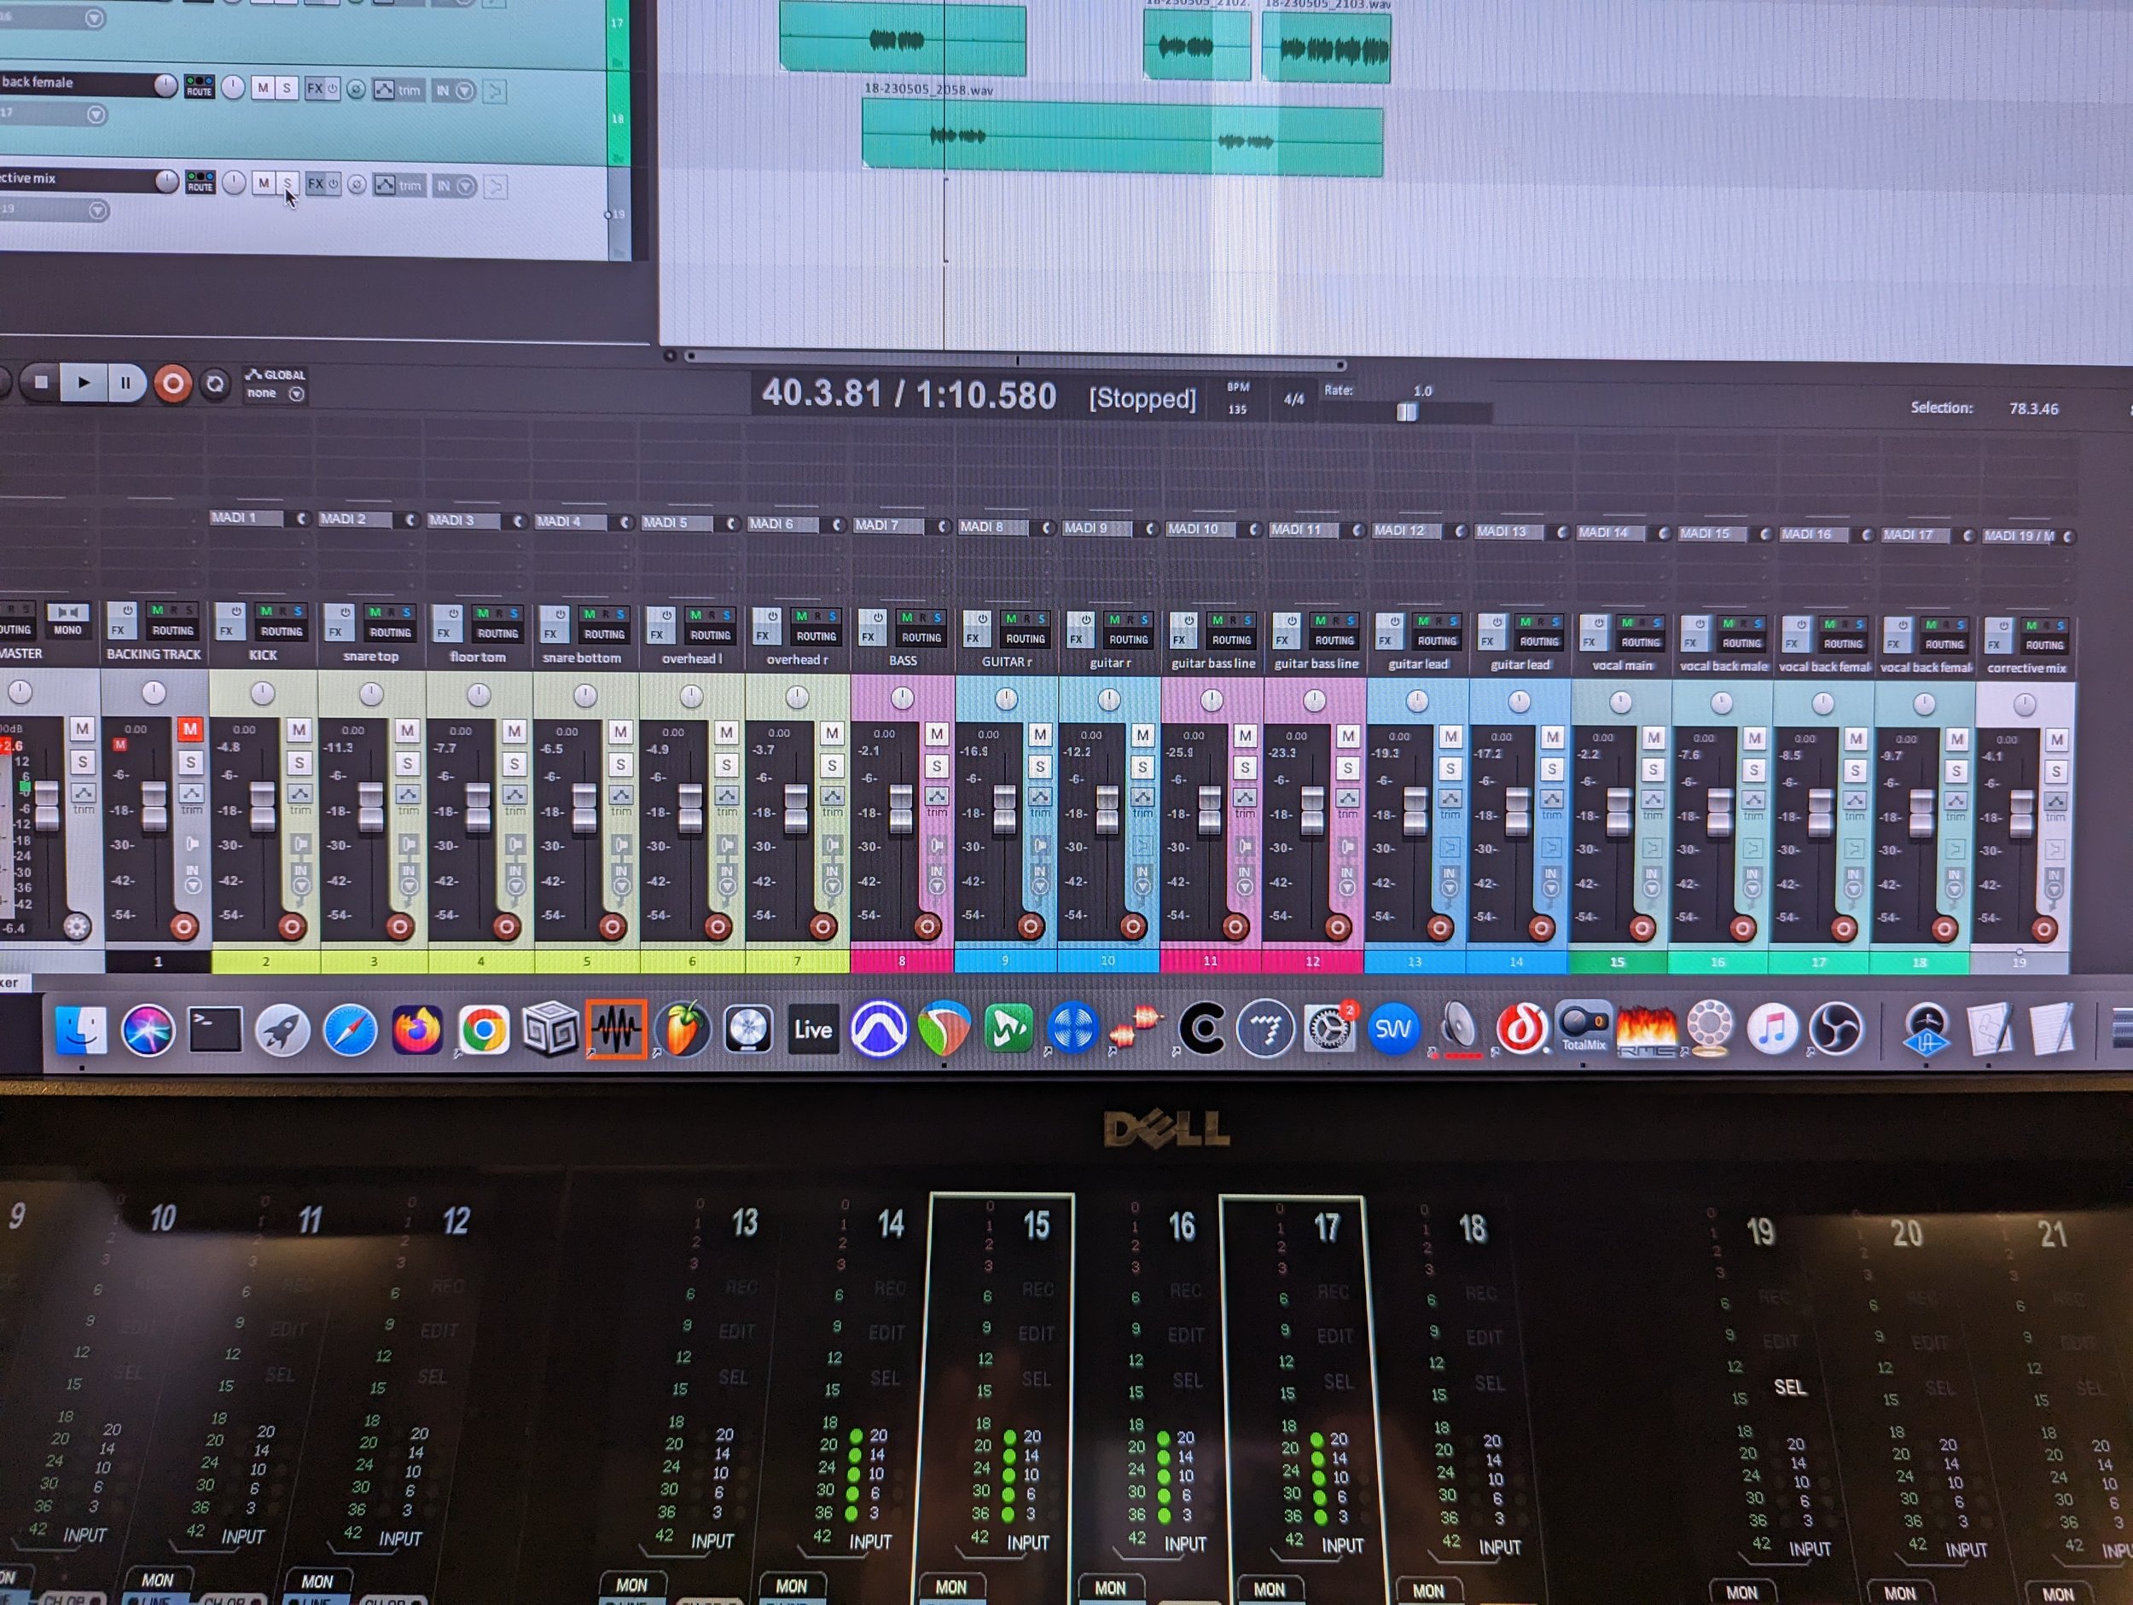Start recording with the transport Record button
This screenshot has height=1605, width=2133.
pos(172,385)
